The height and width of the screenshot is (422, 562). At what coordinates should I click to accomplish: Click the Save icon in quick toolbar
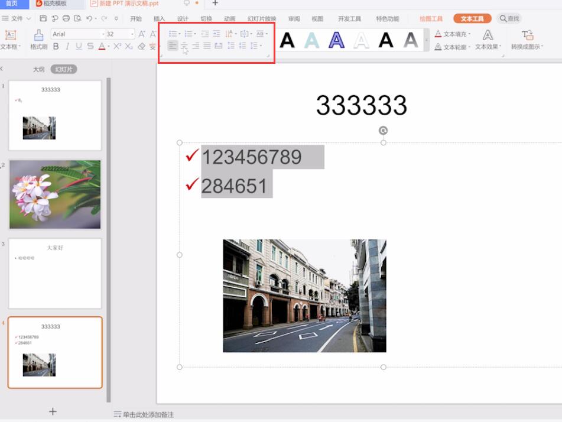pos(43,18)
